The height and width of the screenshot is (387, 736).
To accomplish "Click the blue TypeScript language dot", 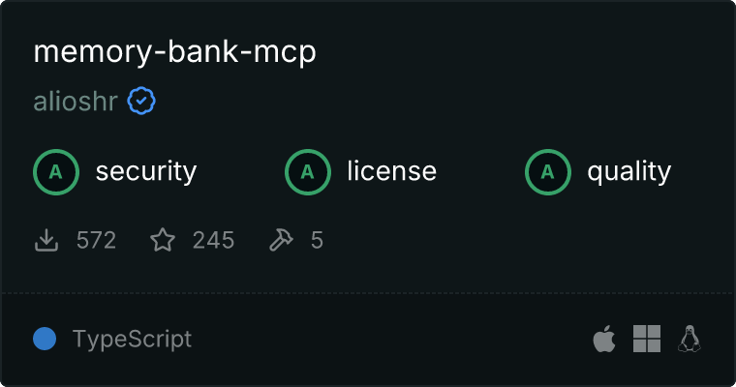I will point(45,339).
